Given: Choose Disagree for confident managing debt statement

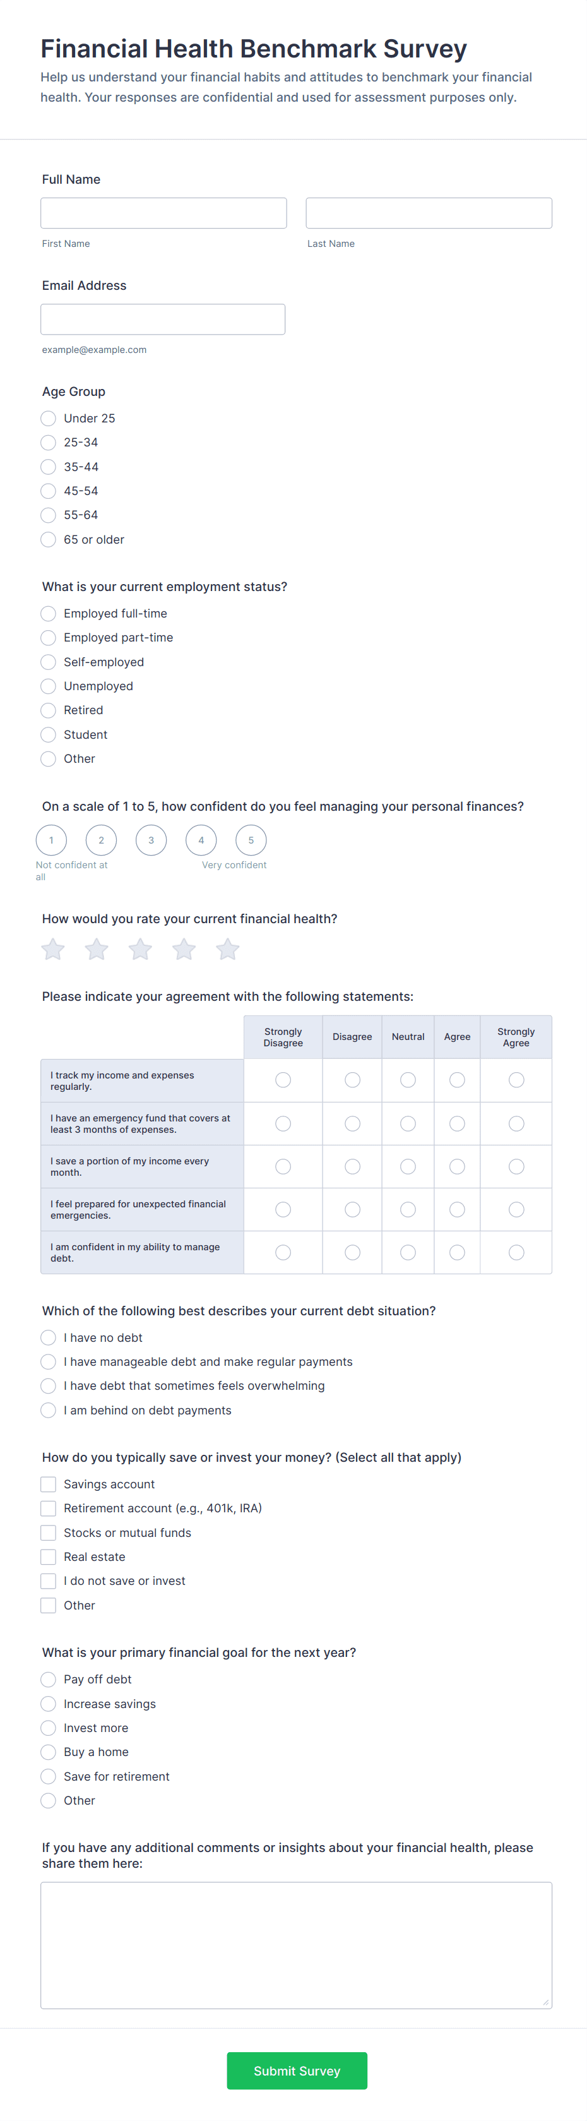Looking at the screenshot, I should click(x=352, y=1252).
